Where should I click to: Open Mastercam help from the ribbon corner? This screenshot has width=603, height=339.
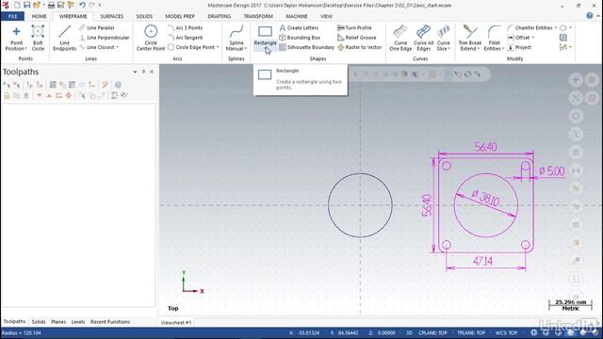point(590,16)
